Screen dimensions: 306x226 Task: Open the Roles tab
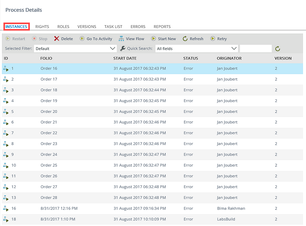tap(63, 26)
